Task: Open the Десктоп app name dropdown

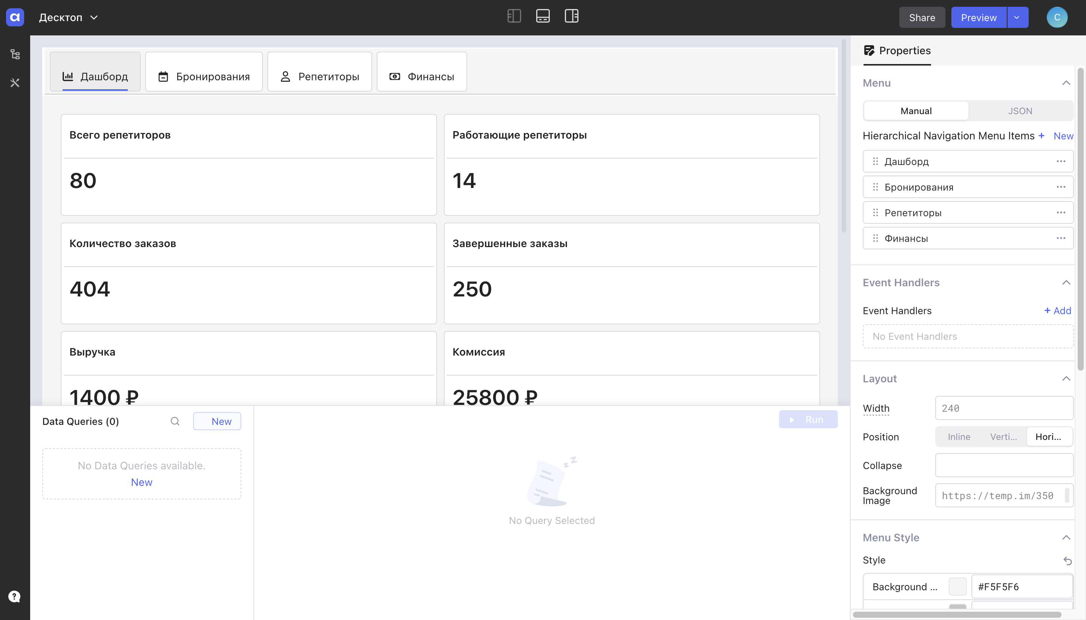Action: point(68,17)
